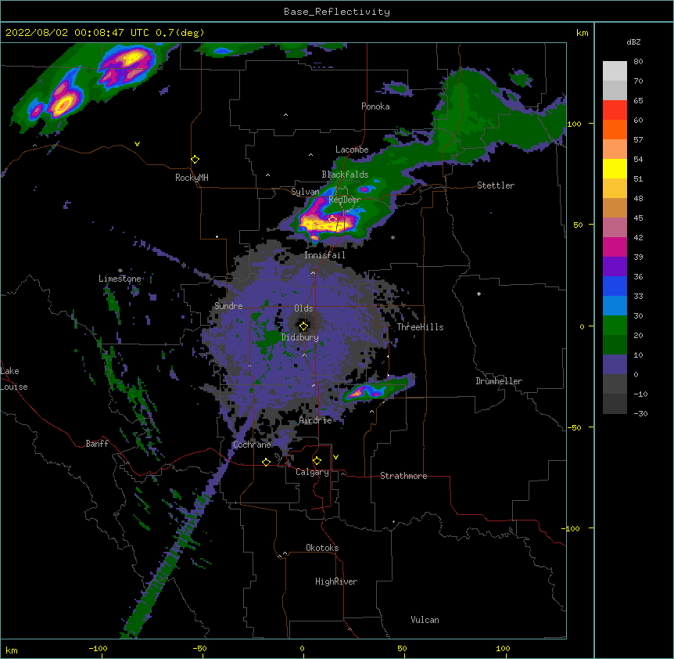Click the Lake Louise label

tap(14, 379)
